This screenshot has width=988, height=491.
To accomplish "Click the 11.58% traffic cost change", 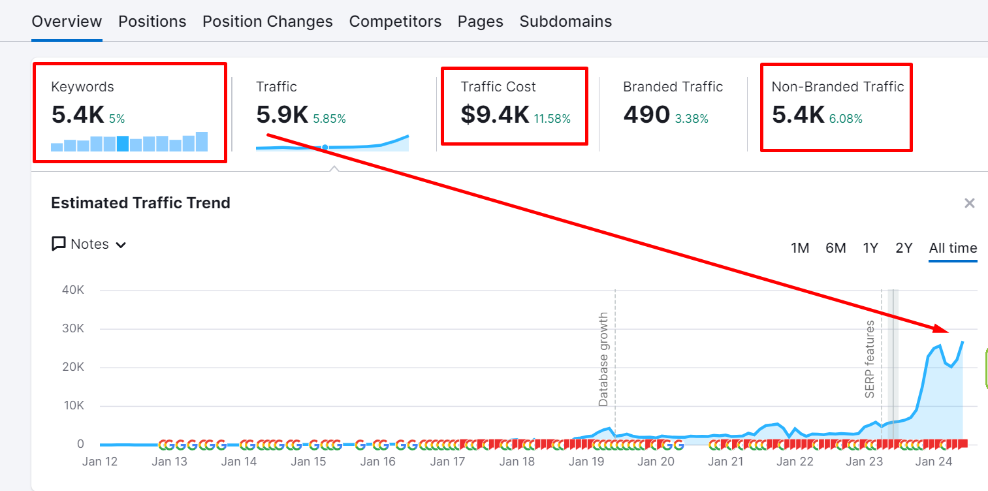I will (x=552, y=119).
